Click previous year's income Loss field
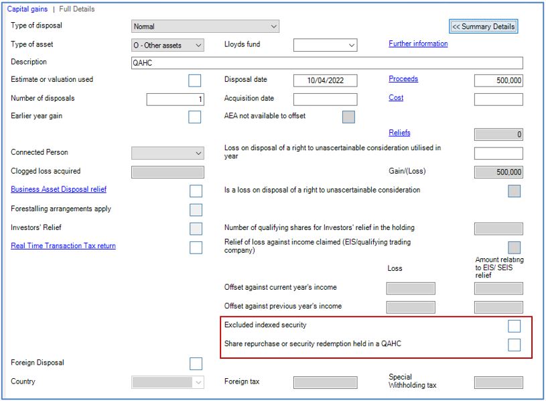 [411, 307]
